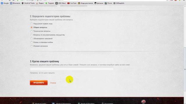Open World of Tanks footer link
This screenshot has height=104, width=186.
(x=39, y=103)
